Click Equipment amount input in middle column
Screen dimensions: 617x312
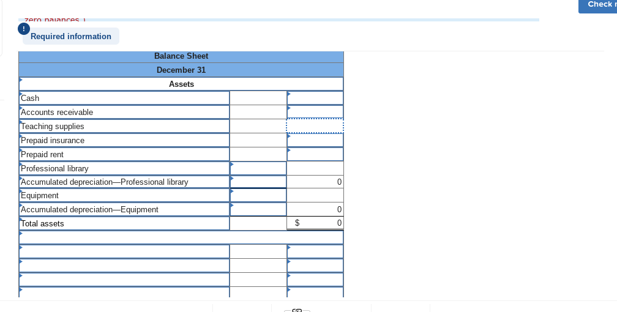click(x=258, y=196)
